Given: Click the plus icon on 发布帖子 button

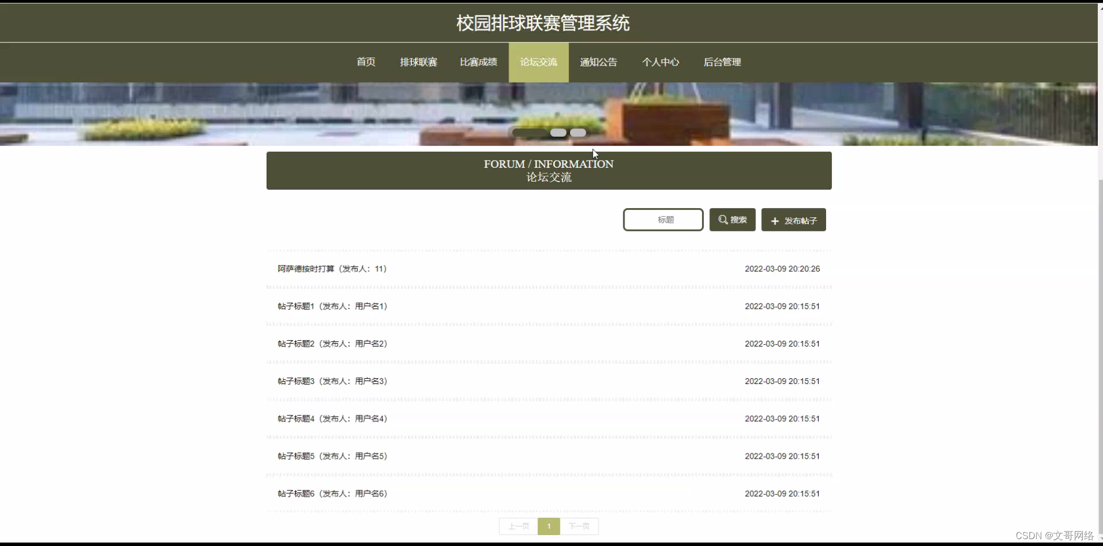Looking at the screenshot, I should [x=776, y=220].
